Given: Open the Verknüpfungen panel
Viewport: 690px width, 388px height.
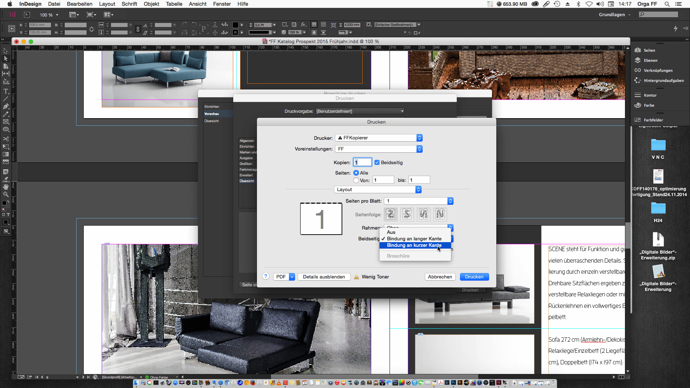Looking at the screenshot, I should (x=658, y=70).
